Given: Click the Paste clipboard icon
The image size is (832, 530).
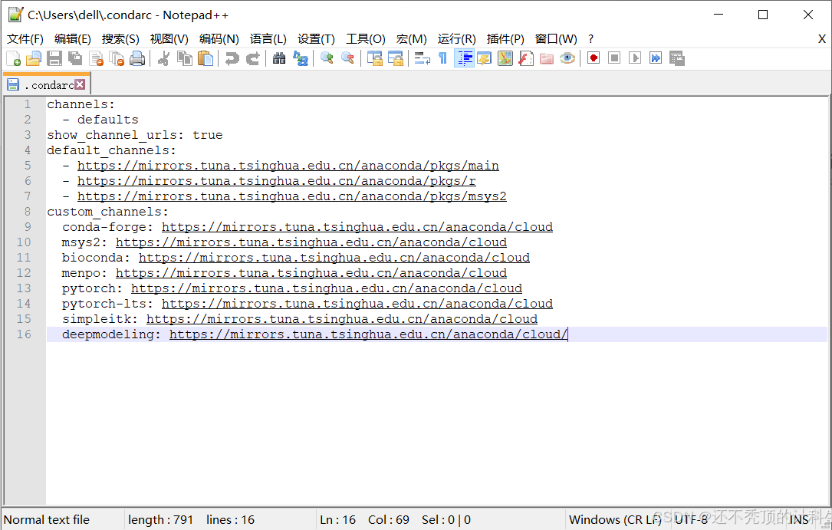Looking at the screenshot, I should (x=206, y=58).
